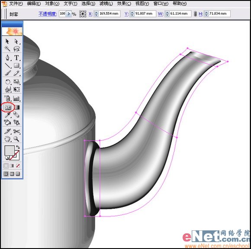Select the Pen tool
The height and width of the screenshot is (249, 251).
click(7, 58)
